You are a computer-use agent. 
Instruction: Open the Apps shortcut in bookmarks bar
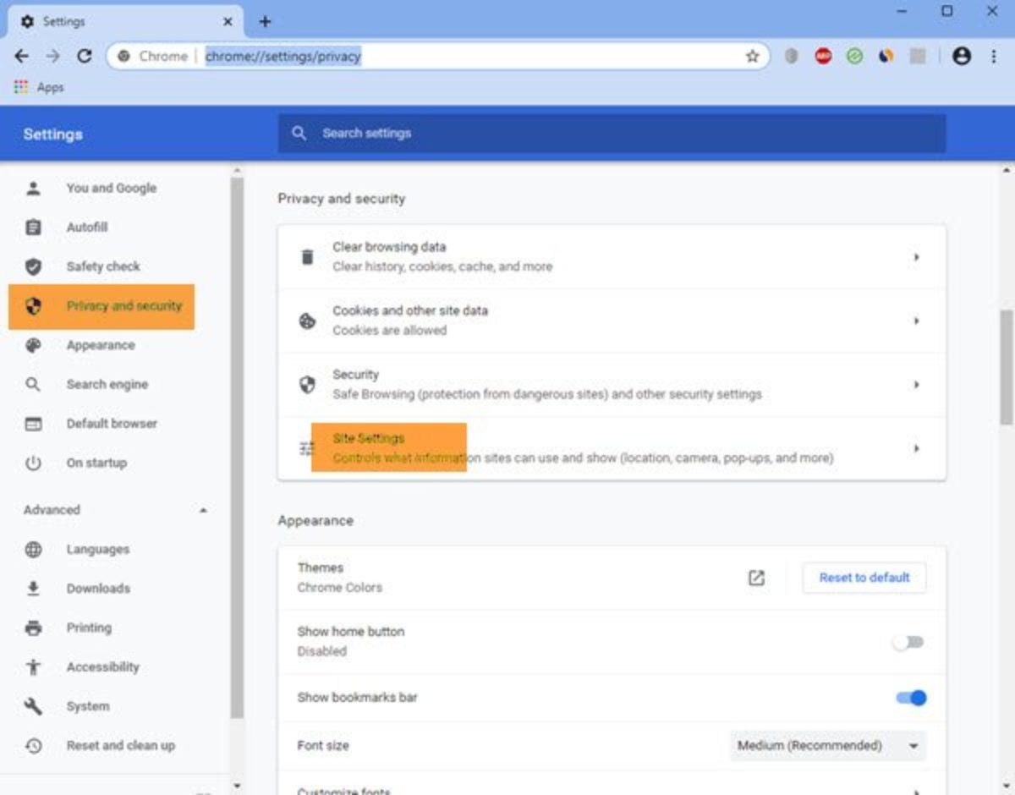[39, 87]
